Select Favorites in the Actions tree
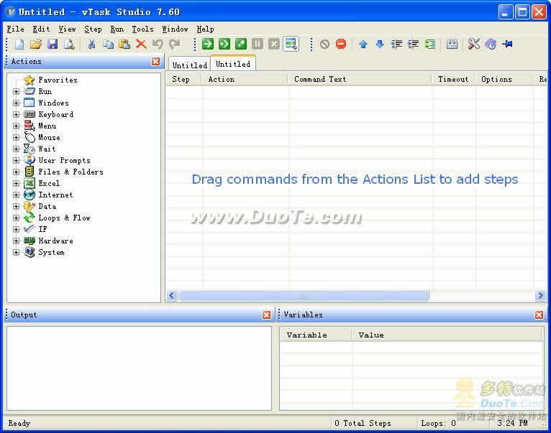Viewport: 551px width, 433px height. click(58, 80)
